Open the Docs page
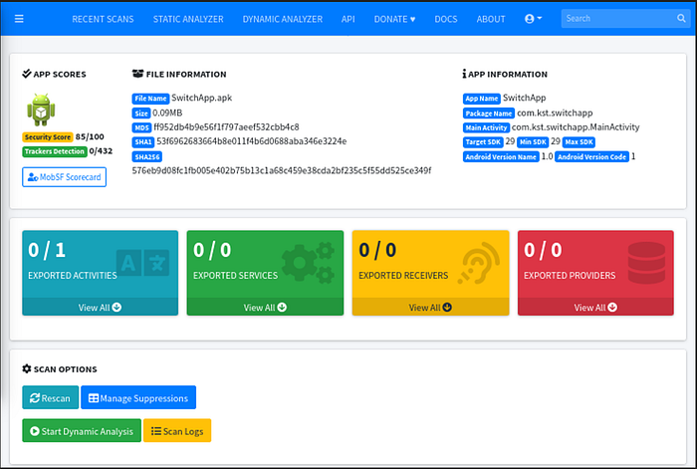 446,19
